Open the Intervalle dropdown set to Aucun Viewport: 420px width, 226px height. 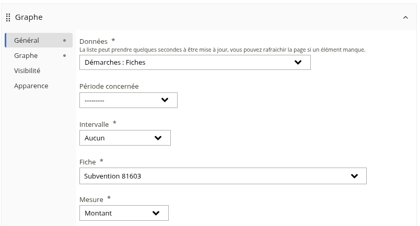point(125,138)
